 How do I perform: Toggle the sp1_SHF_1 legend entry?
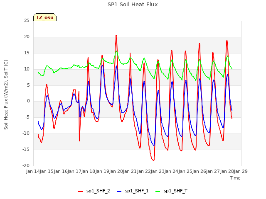(133, 191)
